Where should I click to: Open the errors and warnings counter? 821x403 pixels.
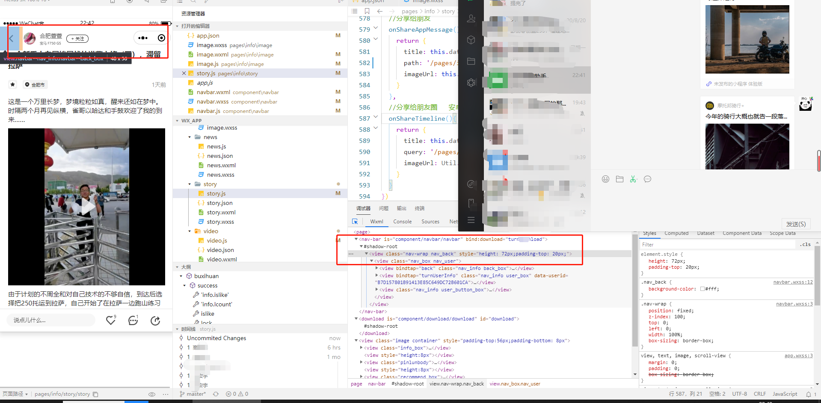237,394
